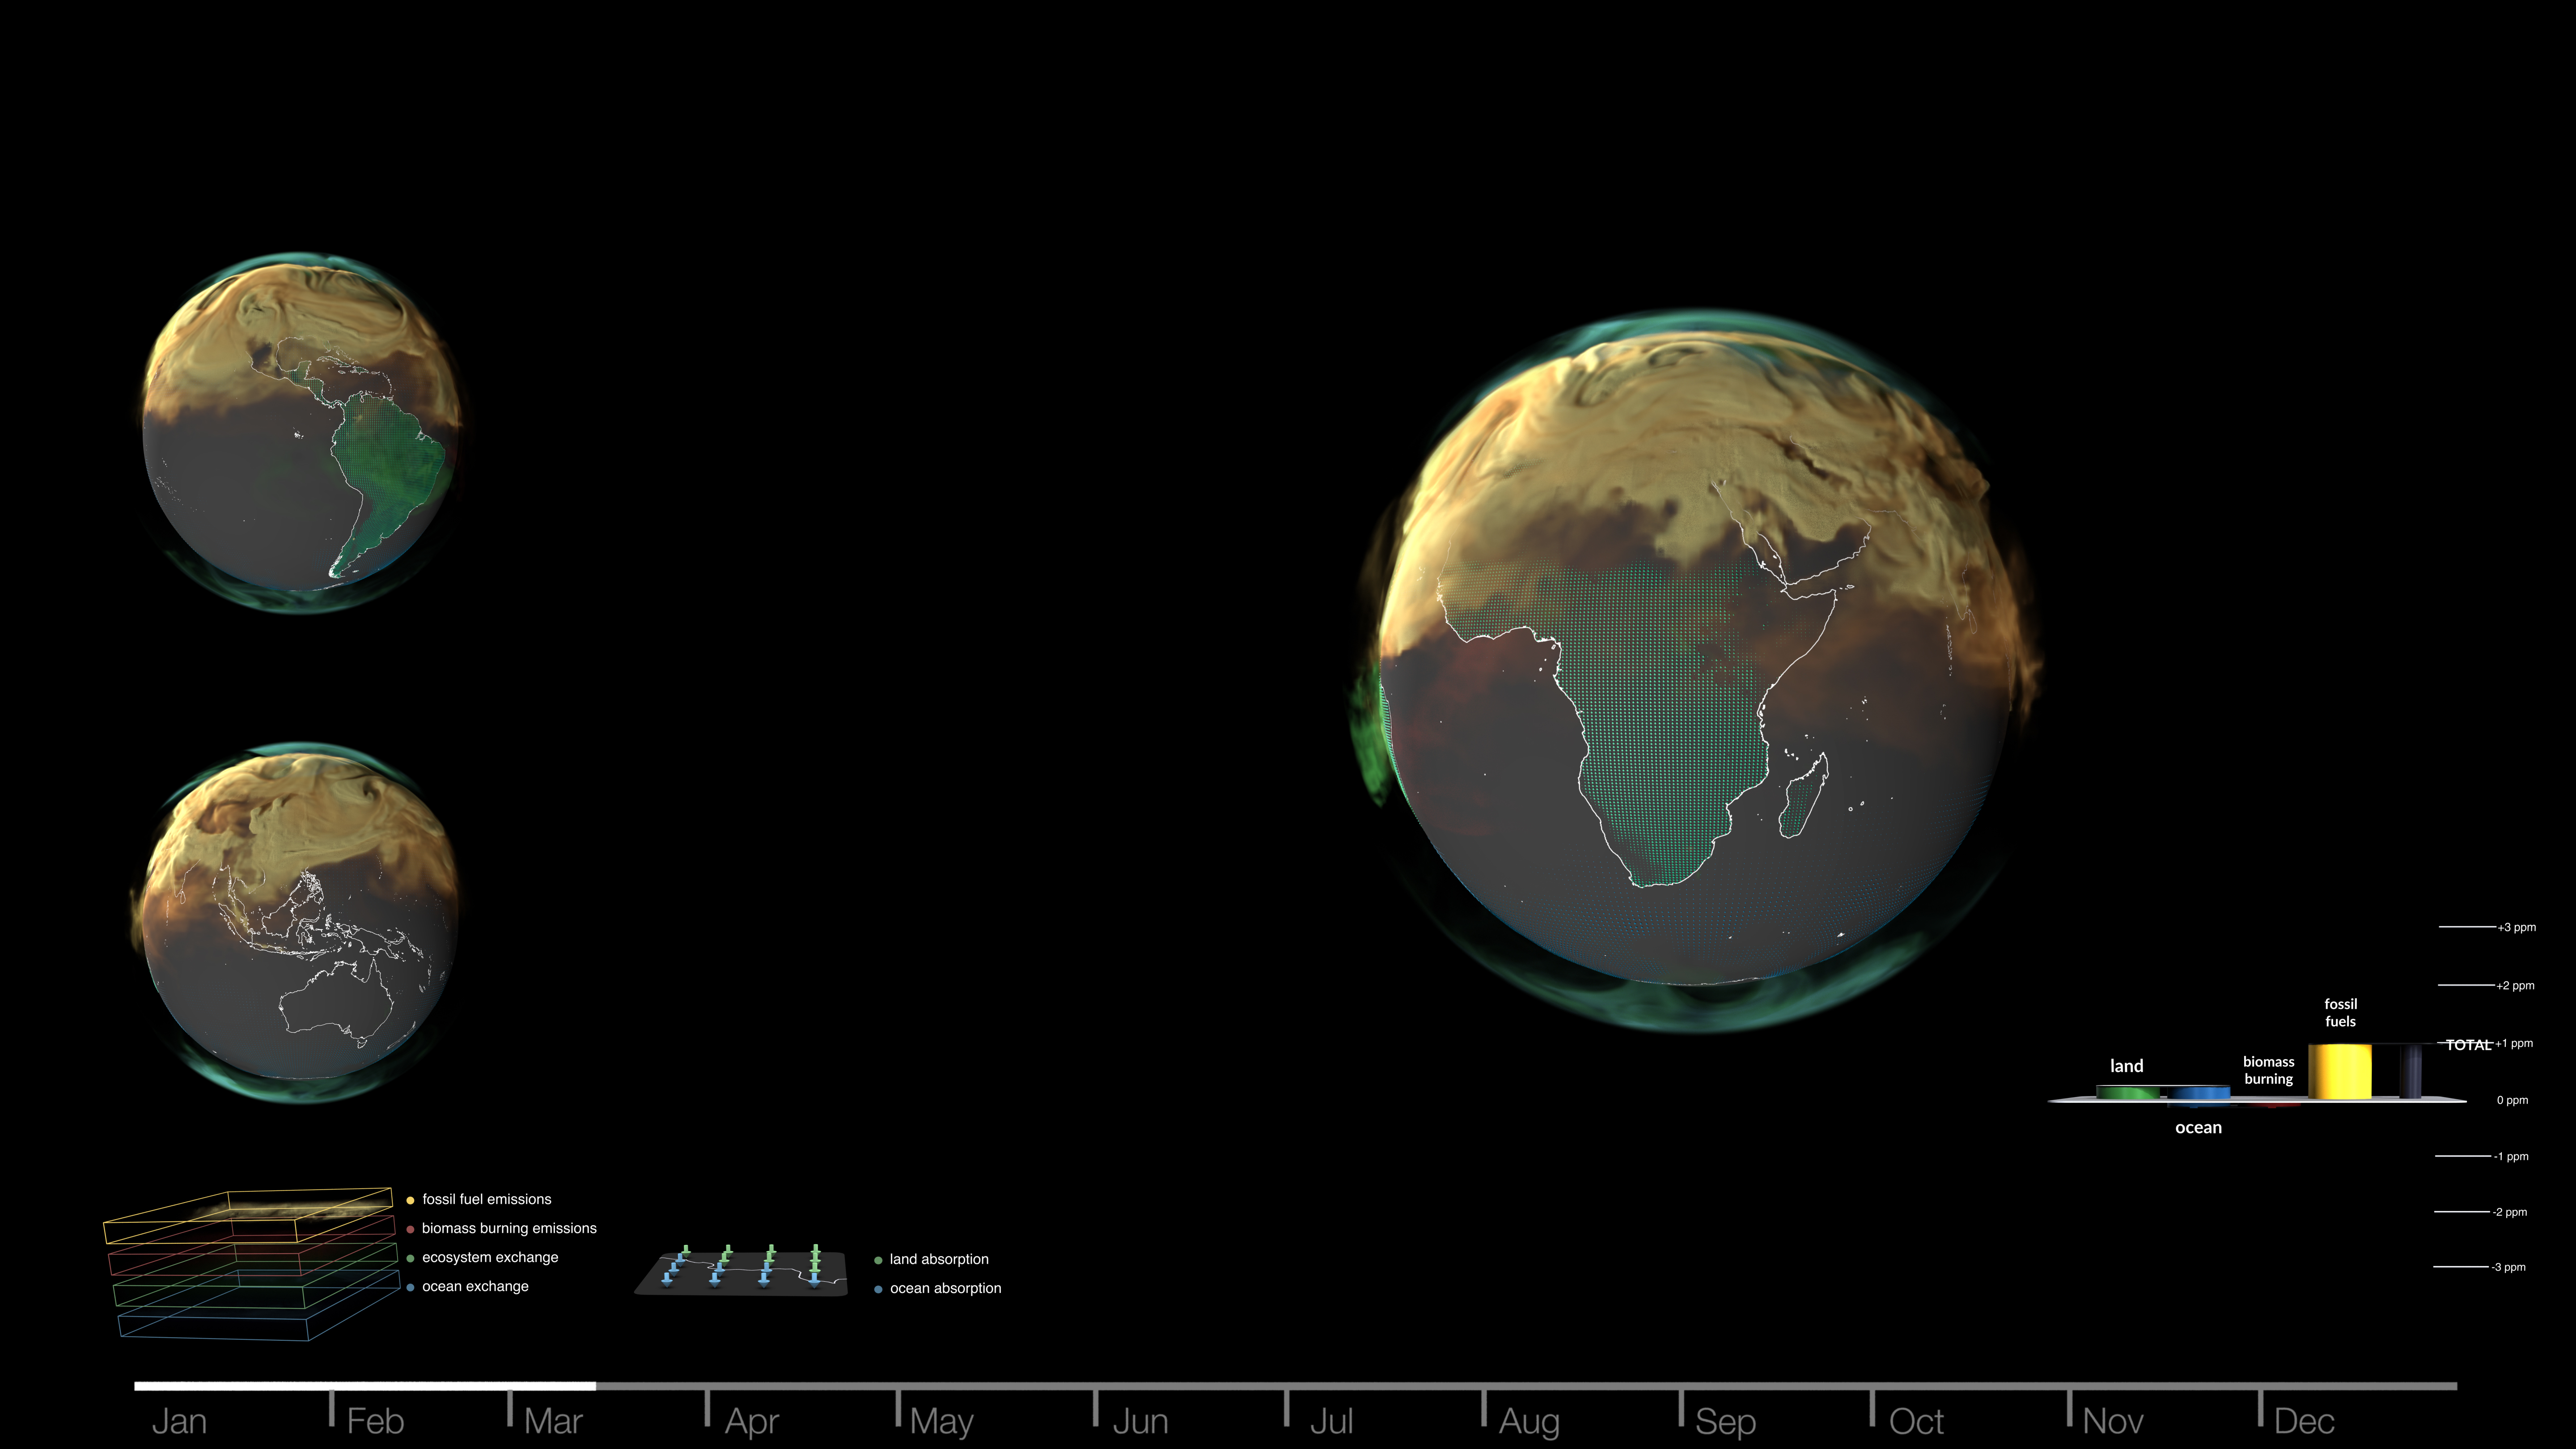Click the 'fossil fuel emissions' legend text
Image resolution: width=2576 pixels, height=1449 pixels.
[x=487, y=1199]
